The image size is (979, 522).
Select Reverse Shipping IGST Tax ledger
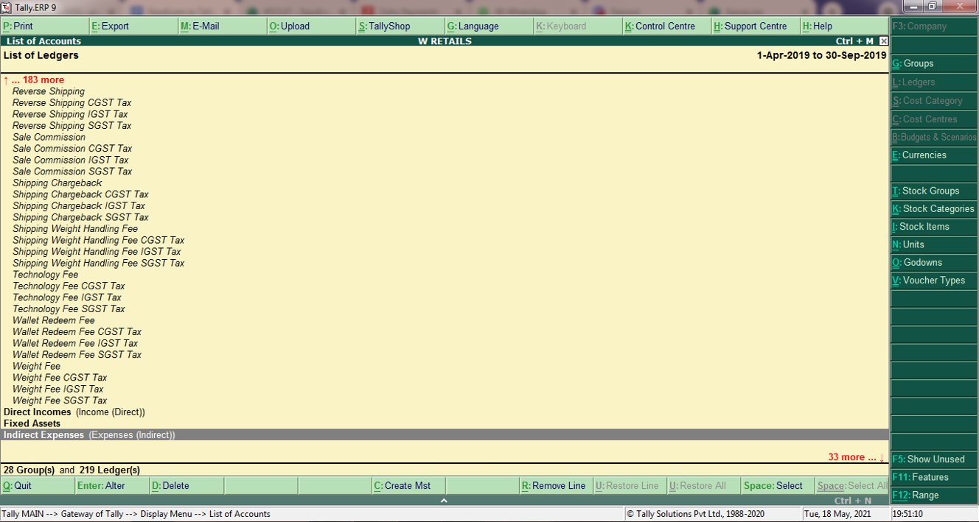point(70,114)
